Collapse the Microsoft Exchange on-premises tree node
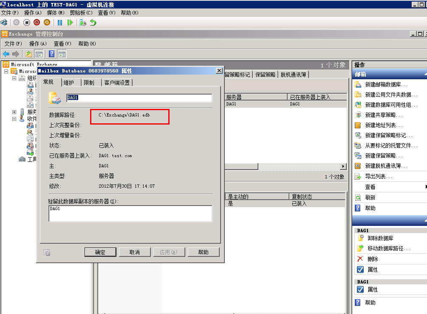Viewport: 427px width, 314px height. click(x=6, y=71)
